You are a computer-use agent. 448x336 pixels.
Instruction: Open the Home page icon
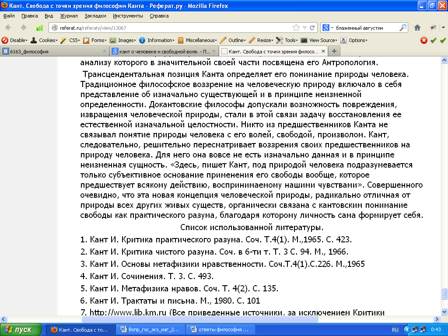click(x=417, y=28)
